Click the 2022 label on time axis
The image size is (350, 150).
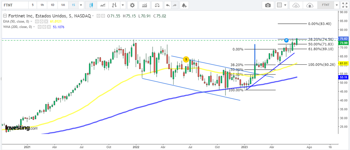(136, 147)
